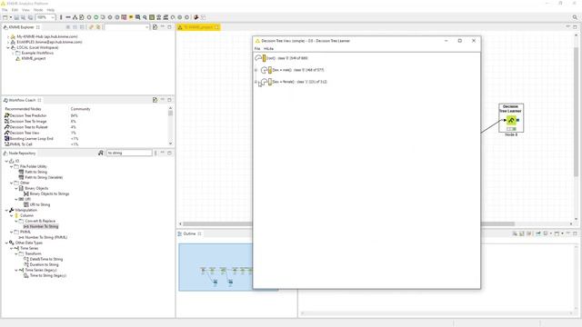Click Workflow Coach scrollbar down arrow
This screenshot has width=582, height=327.
170,144
